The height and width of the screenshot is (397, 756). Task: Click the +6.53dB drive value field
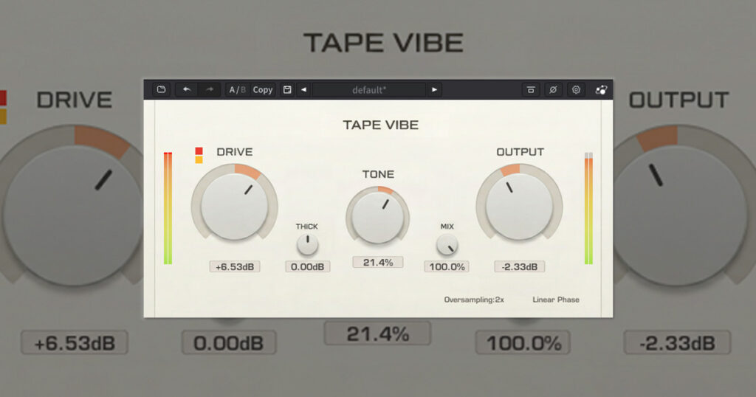tap(235, 266)
